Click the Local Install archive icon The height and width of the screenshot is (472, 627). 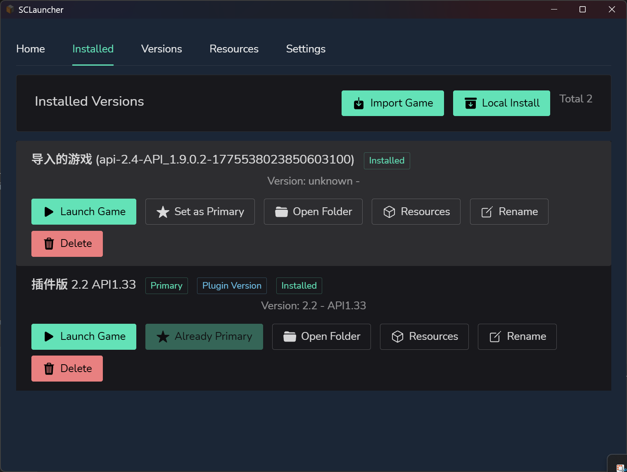[x=470, y=103]
